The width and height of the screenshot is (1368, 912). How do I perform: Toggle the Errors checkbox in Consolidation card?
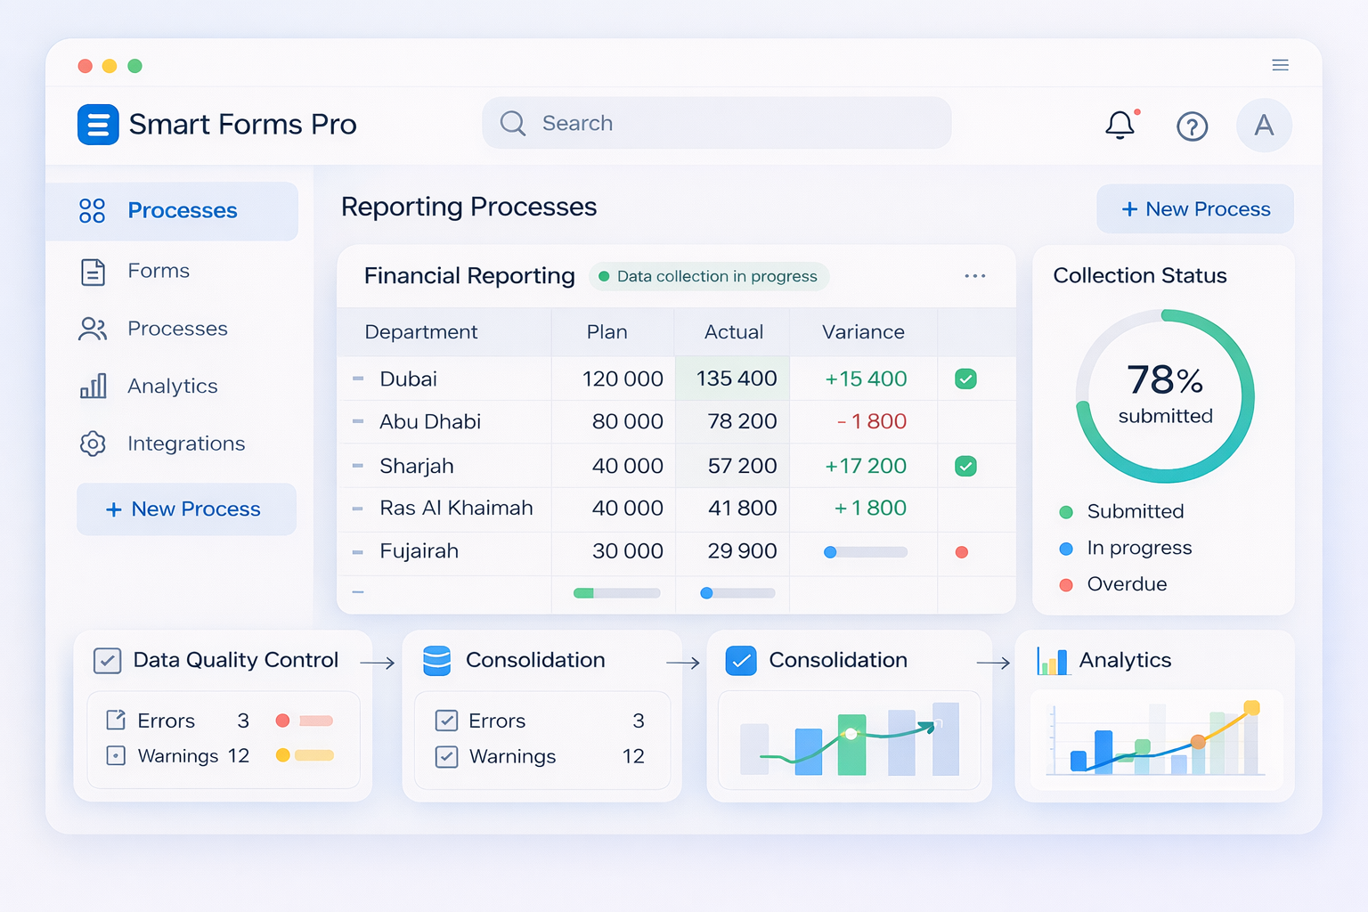coord(446,721)
